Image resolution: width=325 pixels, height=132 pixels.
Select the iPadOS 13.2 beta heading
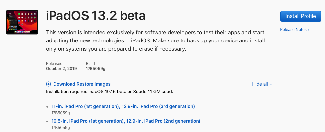click(x=95, y=16)
